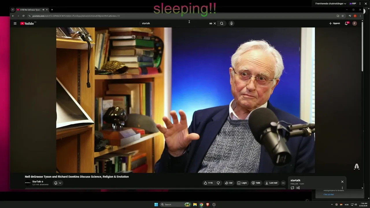Open the 0XP channel points badge

[x=353, y=4]
